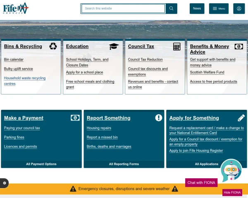
Task: Focus the Search this website field
Action: coord(123,9)
